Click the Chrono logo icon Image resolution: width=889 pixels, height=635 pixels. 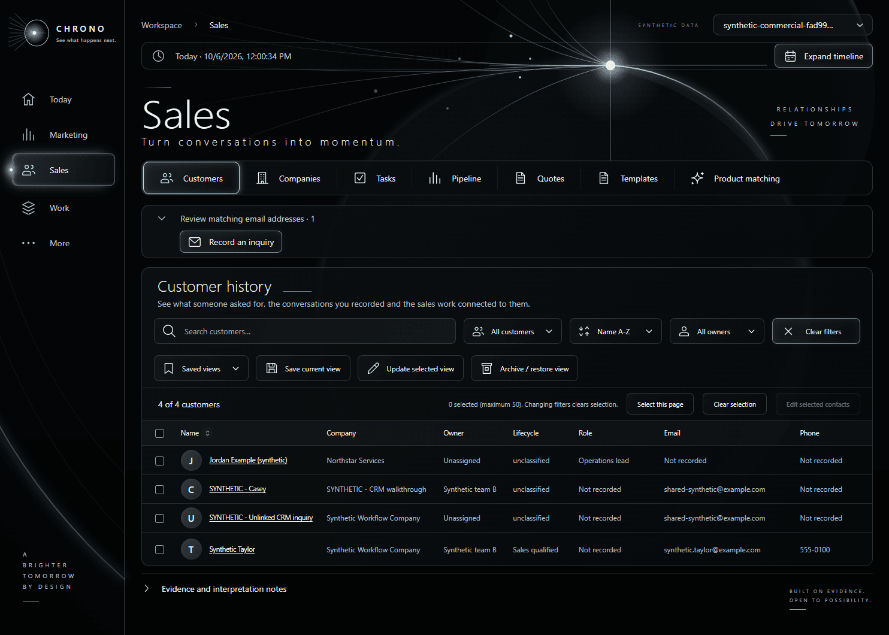click(x=35, y=33)
